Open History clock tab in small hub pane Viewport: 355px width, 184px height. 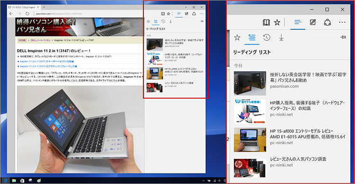[163, 21]
